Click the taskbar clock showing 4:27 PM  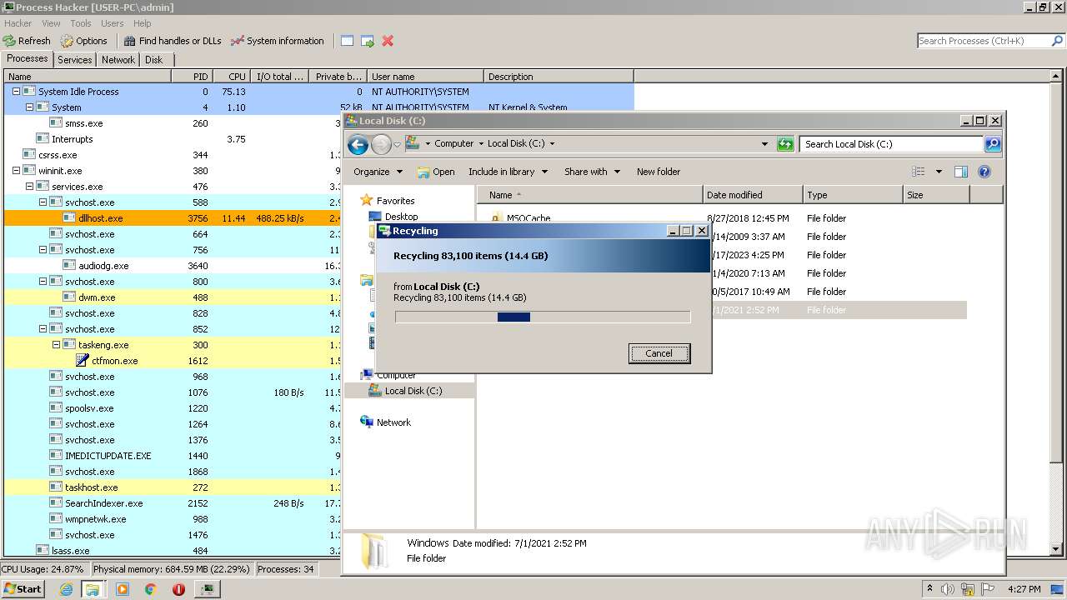click(1024, 589)
